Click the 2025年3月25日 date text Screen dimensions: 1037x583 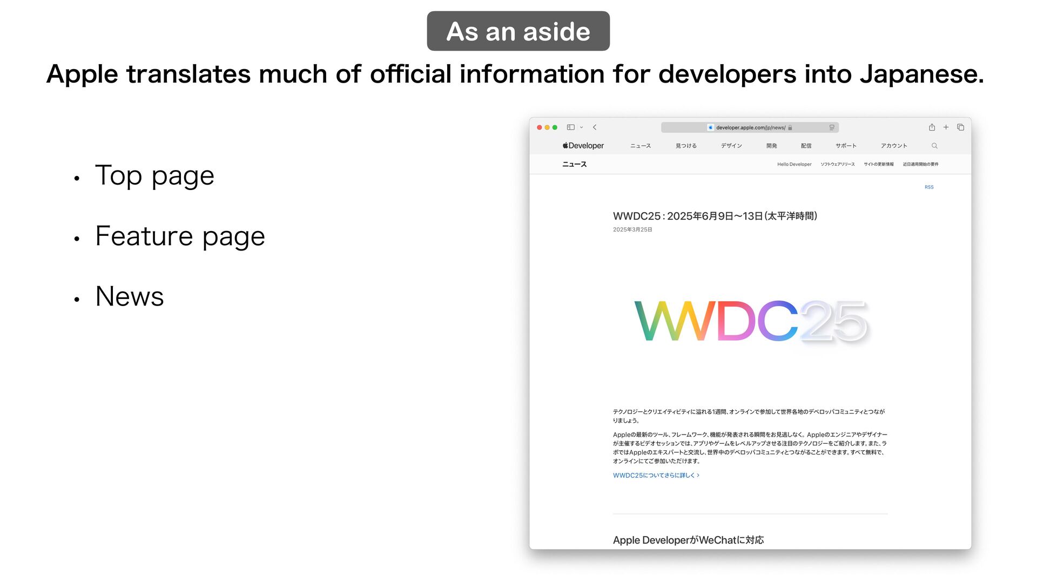pyautogui.click(x=632, y=229)
